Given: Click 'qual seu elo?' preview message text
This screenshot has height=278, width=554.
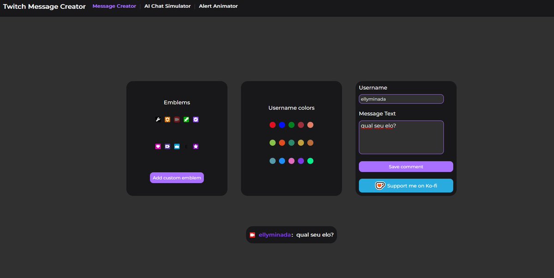Looking at the screenshot, I should [x=315, y=235].
